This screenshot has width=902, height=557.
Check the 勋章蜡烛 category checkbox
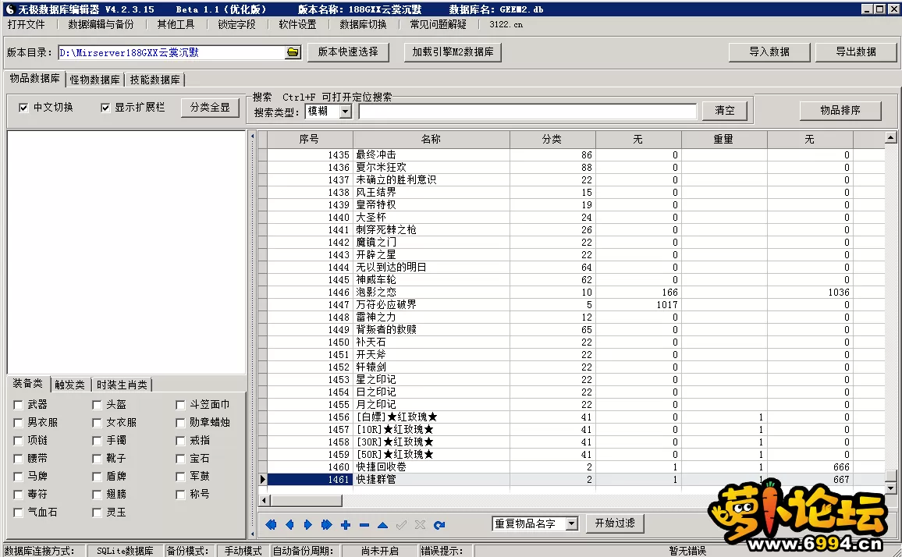[x=180, y=423]
